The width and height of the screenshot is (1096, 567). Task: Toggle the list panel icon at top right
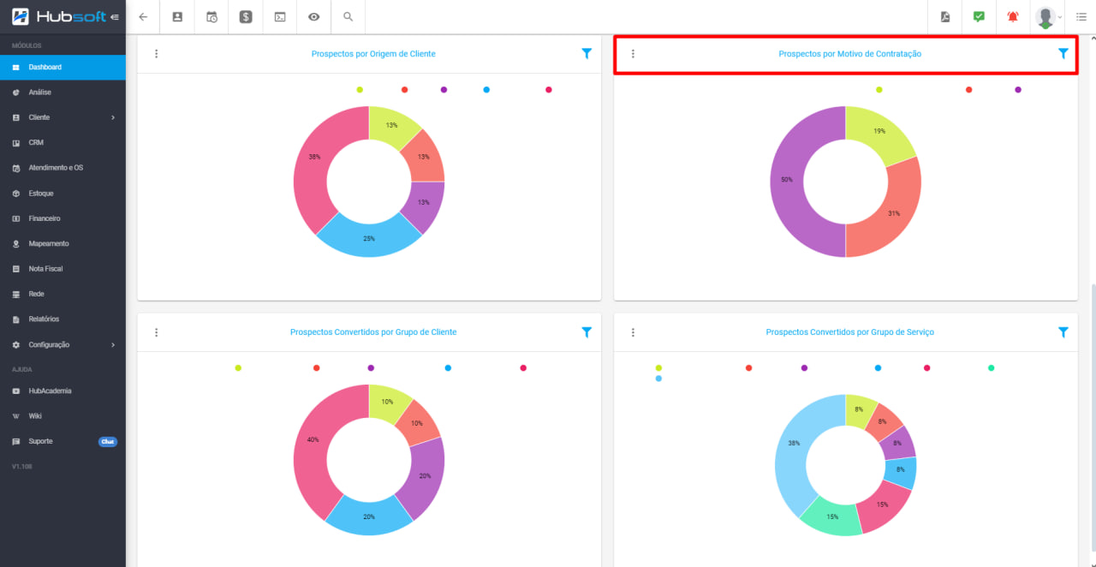point(1081,16)
